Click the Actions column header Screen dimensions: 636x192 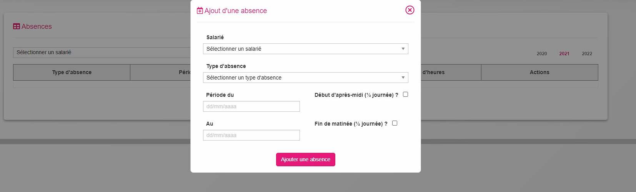pos(539,72)
